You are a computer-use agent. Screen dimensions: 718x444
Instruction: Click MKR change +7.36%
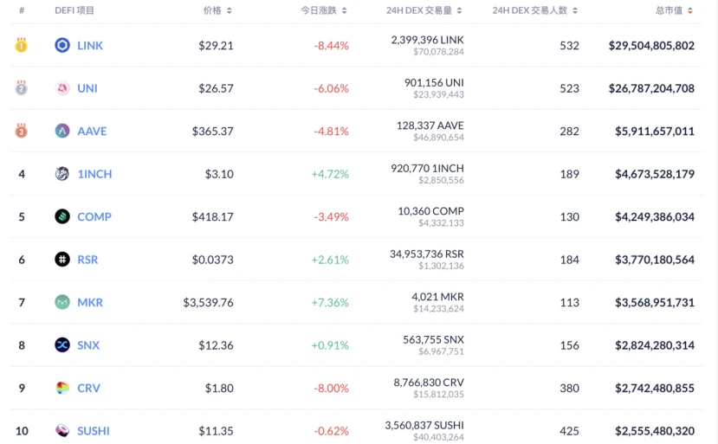coord(330,302)
